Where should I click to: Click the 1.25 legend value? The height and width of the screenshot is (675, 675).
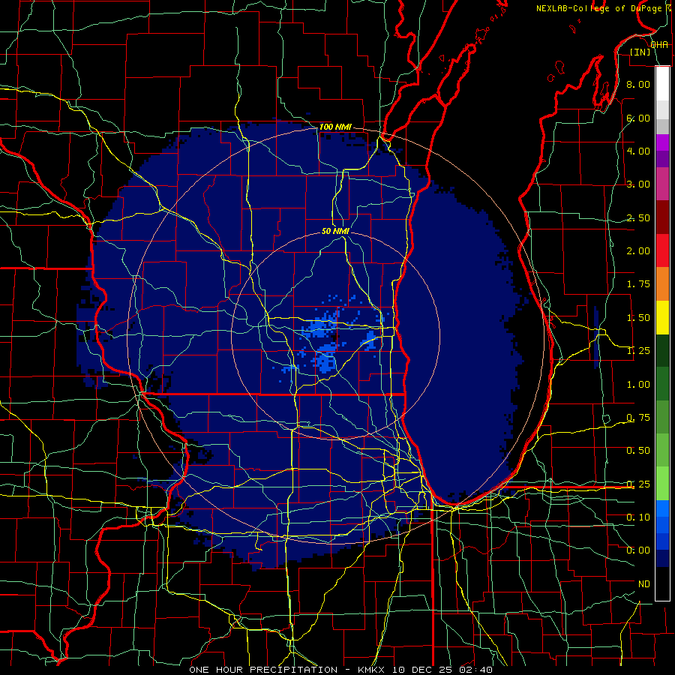tap(638, 351)
